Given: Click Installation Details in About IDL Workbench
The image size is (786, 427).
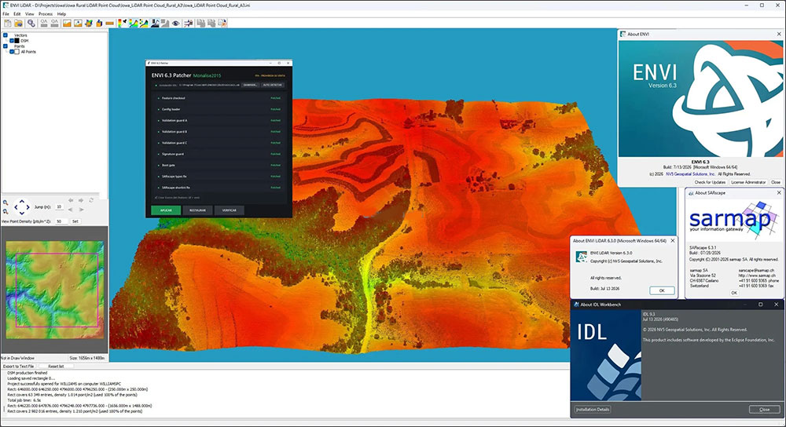Looking at the screenshot, I should [593, 410].
